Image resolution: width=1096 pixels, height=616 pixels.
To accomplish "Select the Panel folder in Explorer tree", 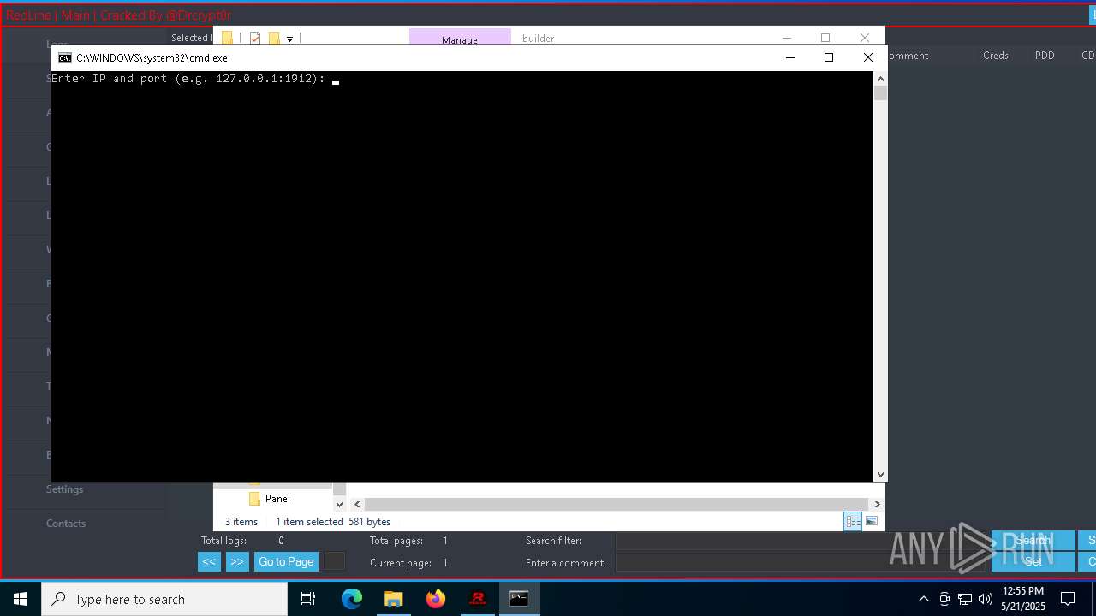I will click(x=277, y=499).
